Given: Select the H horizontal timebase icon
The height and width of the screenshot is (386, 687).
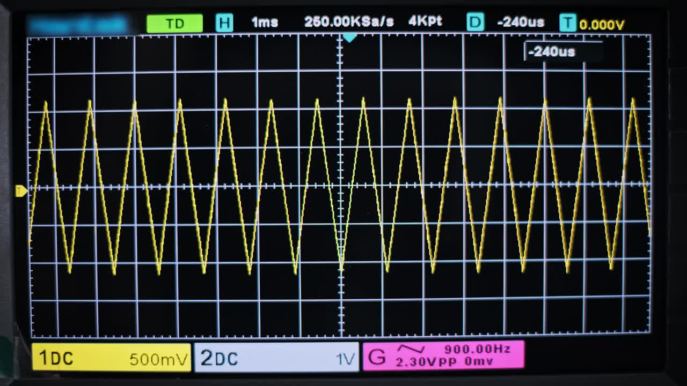Looking at the screenshot, I should pyautogui.click(x=224, y=23).
